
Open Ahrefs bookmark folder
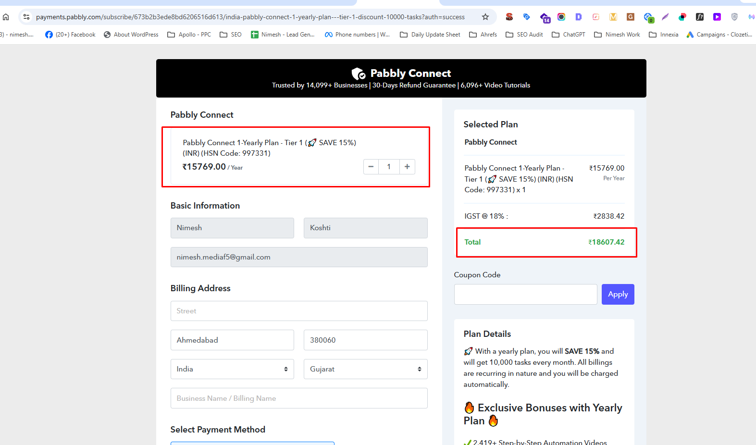pos(483,35)
